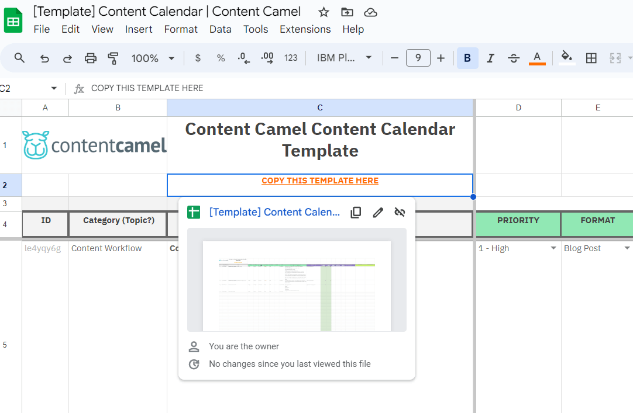Open fill color picker
Screen dimensions: 633x413
pyautogui.click(x=567, y=58)
